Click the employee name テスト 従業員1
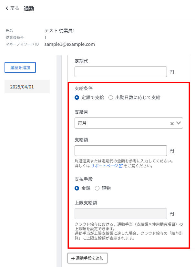195x267 pixels. tap(60, 31)
